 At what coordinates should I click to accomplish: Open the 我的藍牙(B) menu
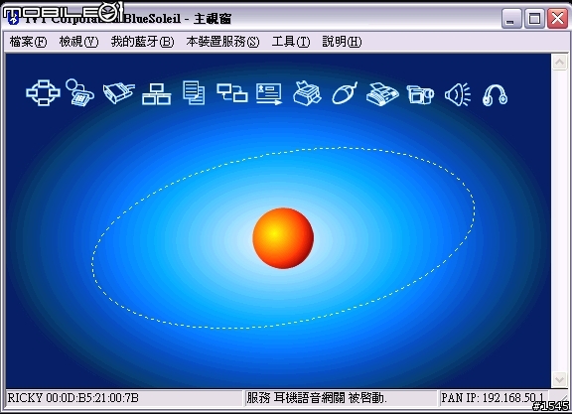click(x=142, y=42)
